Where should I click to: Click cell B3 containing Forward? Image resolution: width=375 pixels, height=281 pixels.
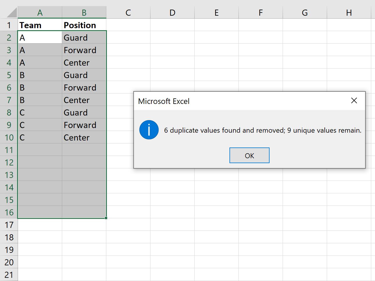pos(84,50)
